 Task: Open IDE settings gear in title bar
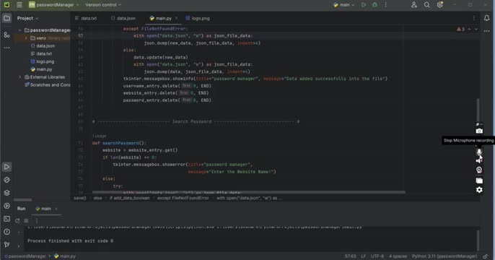tap(439, 5)
